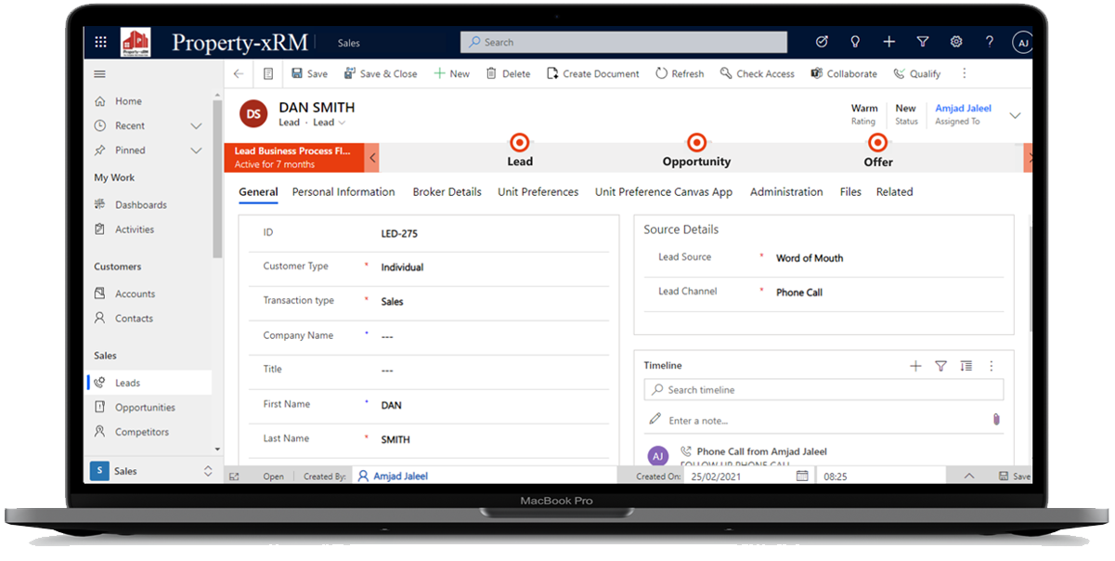This screenshot has width=1115, height=561.
Task: Open the Broker Details tab
Action: coord(447,192)
